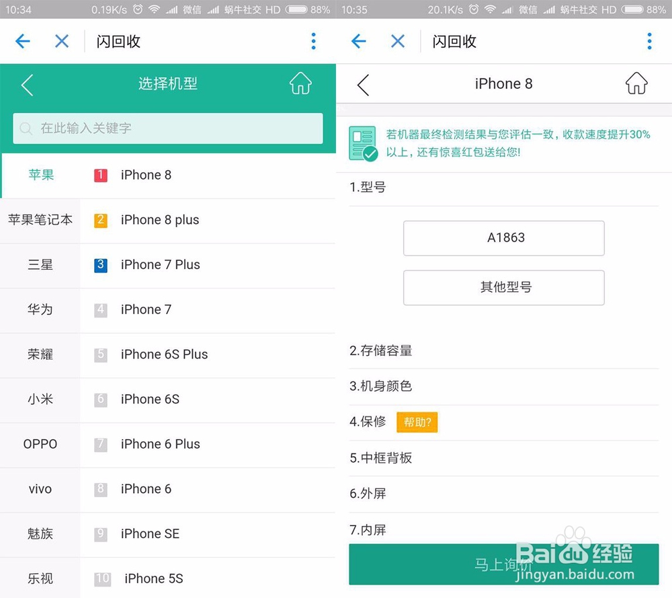This screenshot has height=598, width=672.
Task: Choose iPhone 7 from model list
Action: pos(208,309)
